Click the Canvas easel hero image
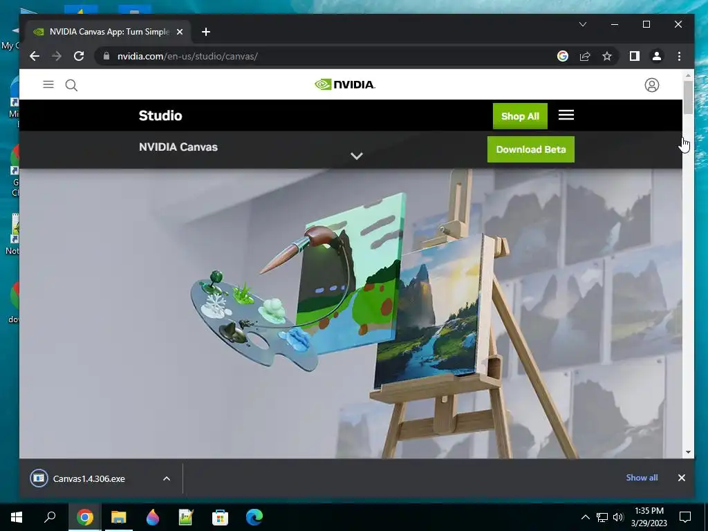Screen dimensions: 708x531 click(x=351, y=313)
